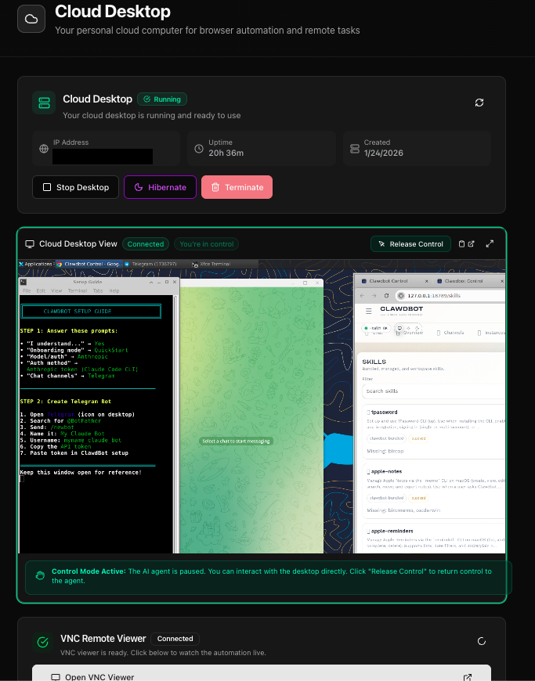Click the Search skills filter field

[x=433, y=391]
